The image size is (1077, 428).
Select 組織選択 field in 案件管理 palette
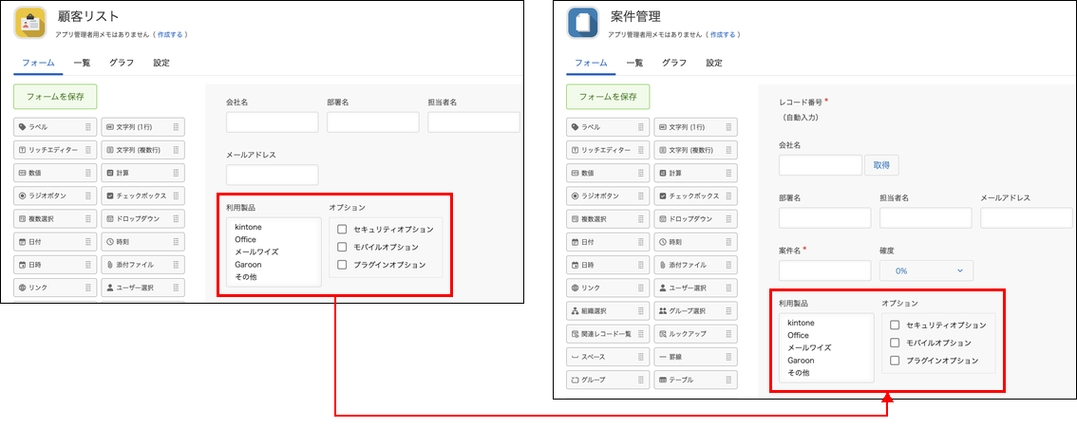pos(607,310)
